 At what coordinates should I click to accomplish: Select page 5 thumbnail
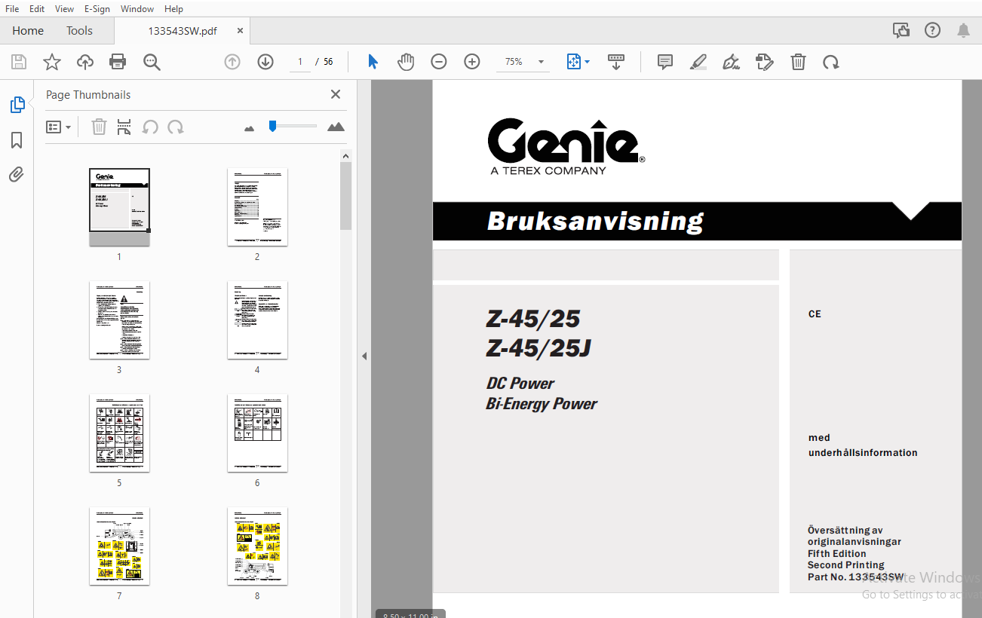point(119,433)
